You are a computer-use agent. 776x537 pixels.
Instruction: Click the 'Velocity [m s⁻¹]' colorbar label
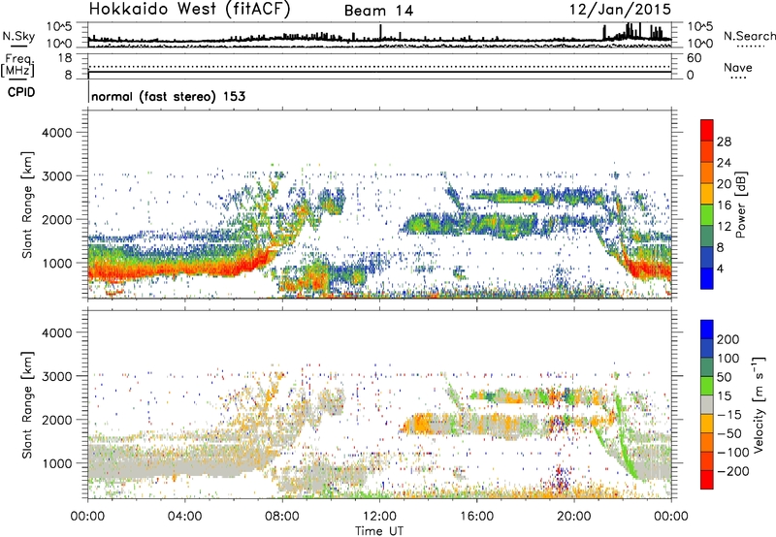759,404
